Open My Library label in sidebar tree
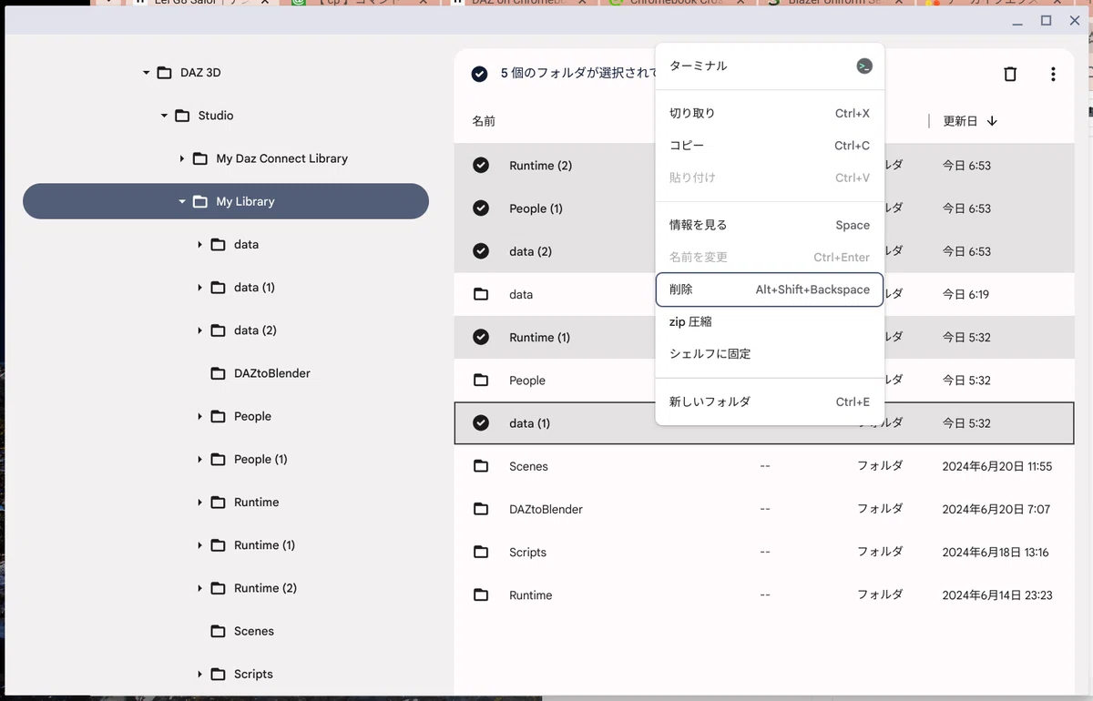The width and height of the screenshot is (1093, 701). coord(245,201)
